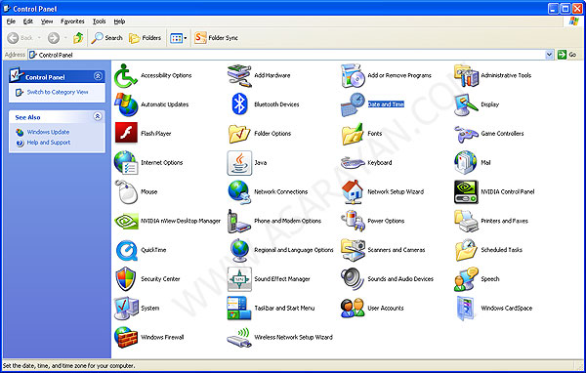Open the Network Setup Wizard icon
Viewport: 586px width, 373px height.
[x=353, y=191]
